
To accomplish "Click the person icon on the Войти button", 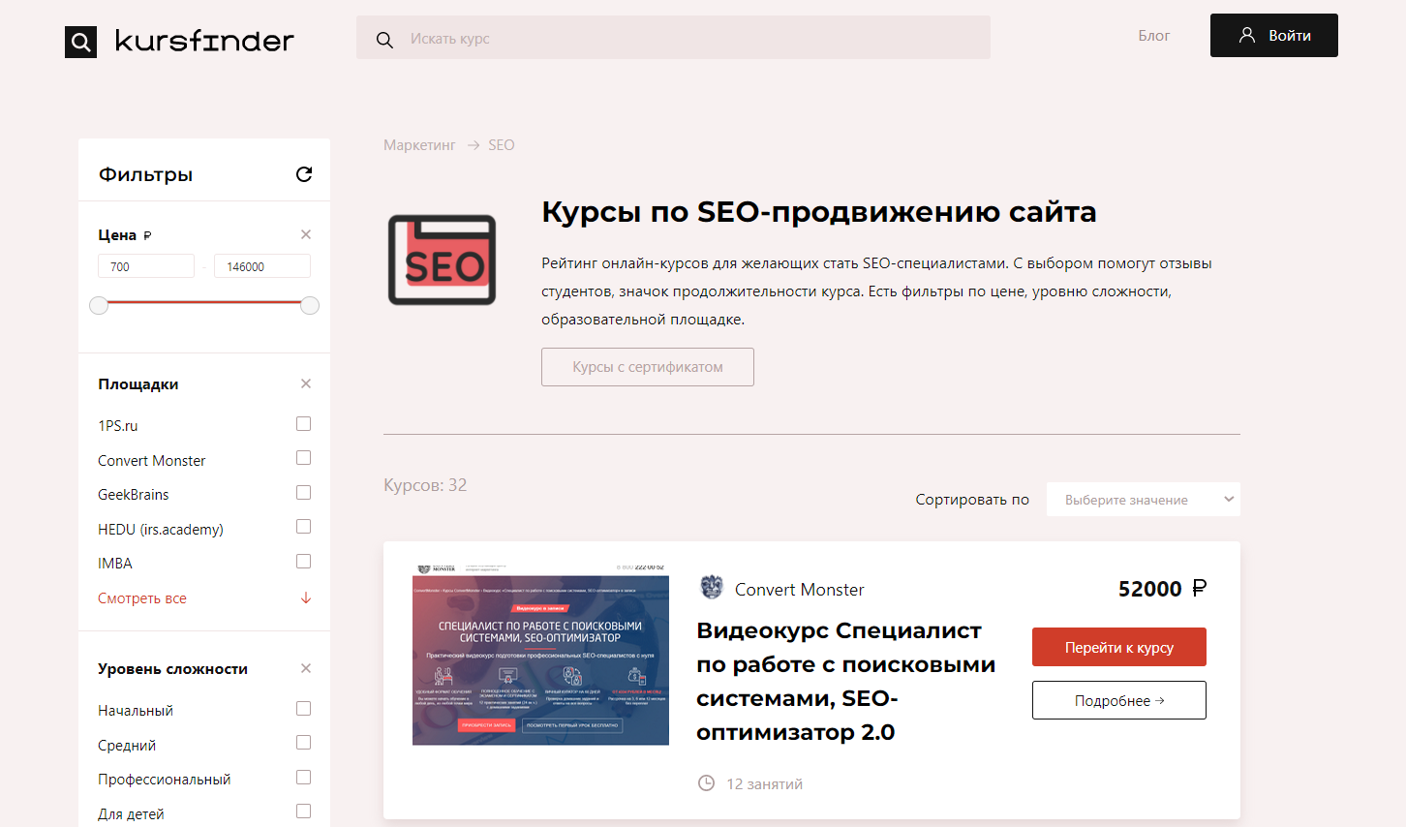I will (1246, 35).
